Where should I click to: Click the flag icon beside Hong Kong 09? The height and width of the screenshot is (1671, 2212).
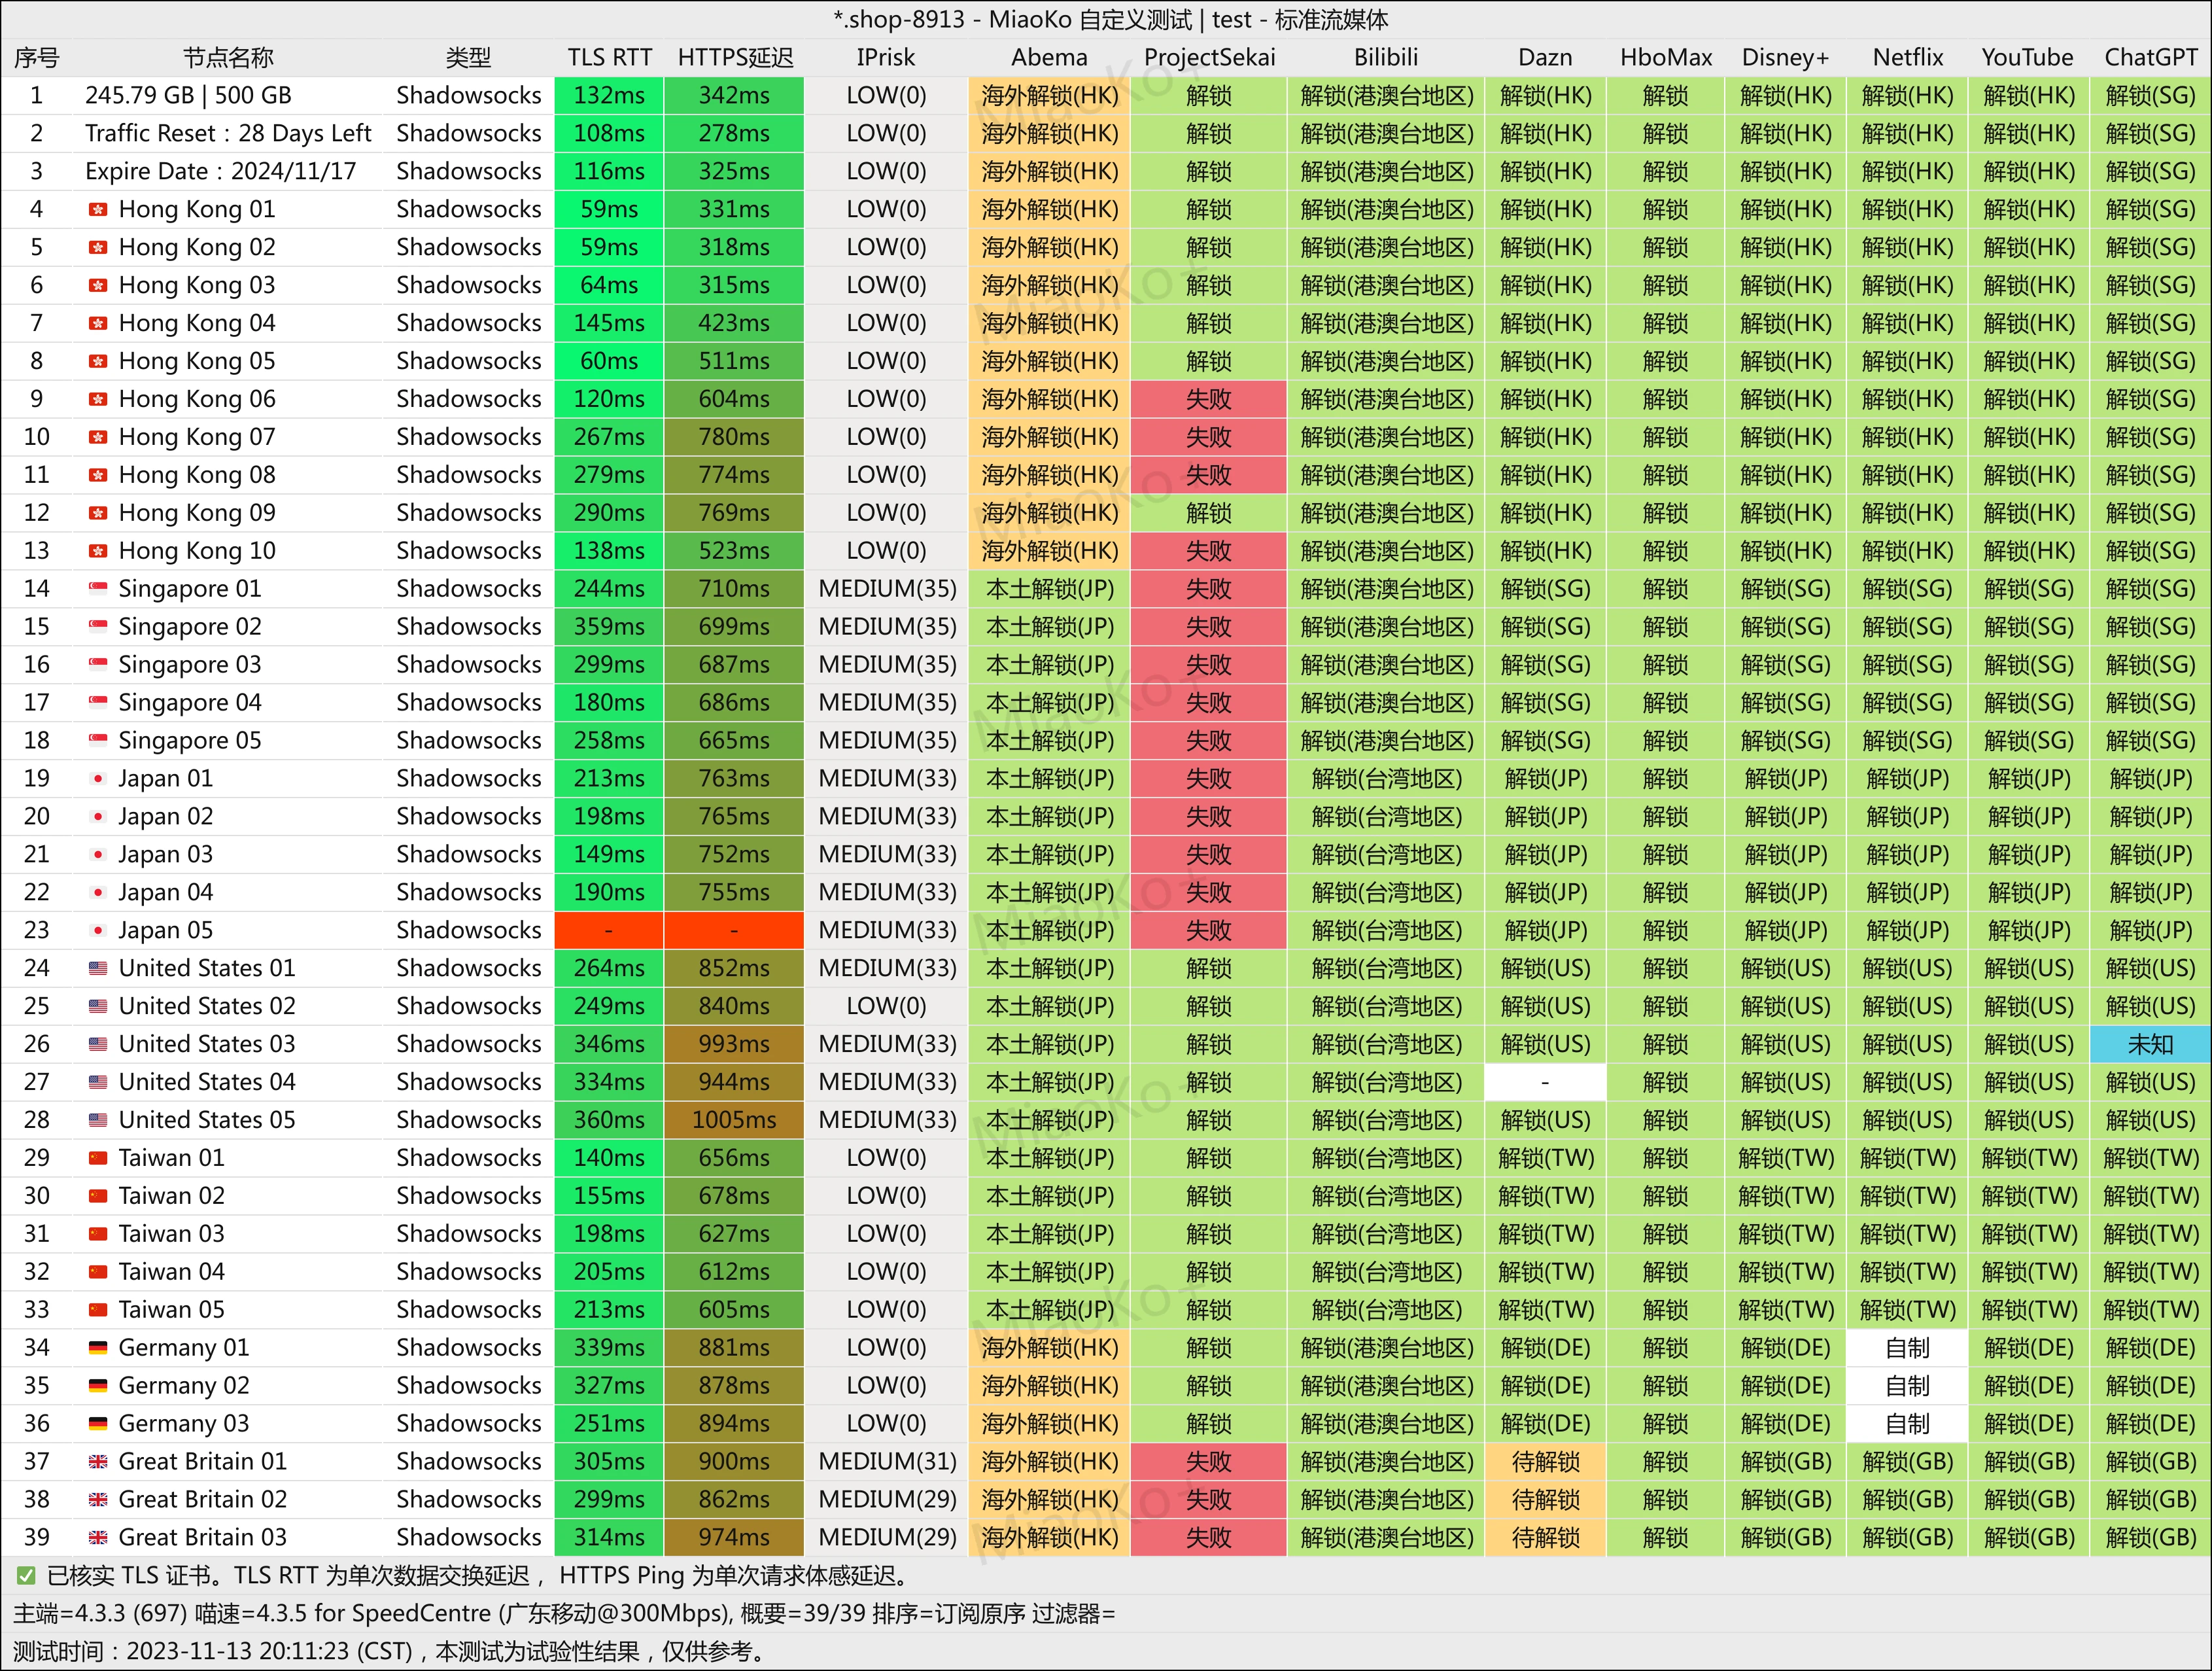point(98,514)
